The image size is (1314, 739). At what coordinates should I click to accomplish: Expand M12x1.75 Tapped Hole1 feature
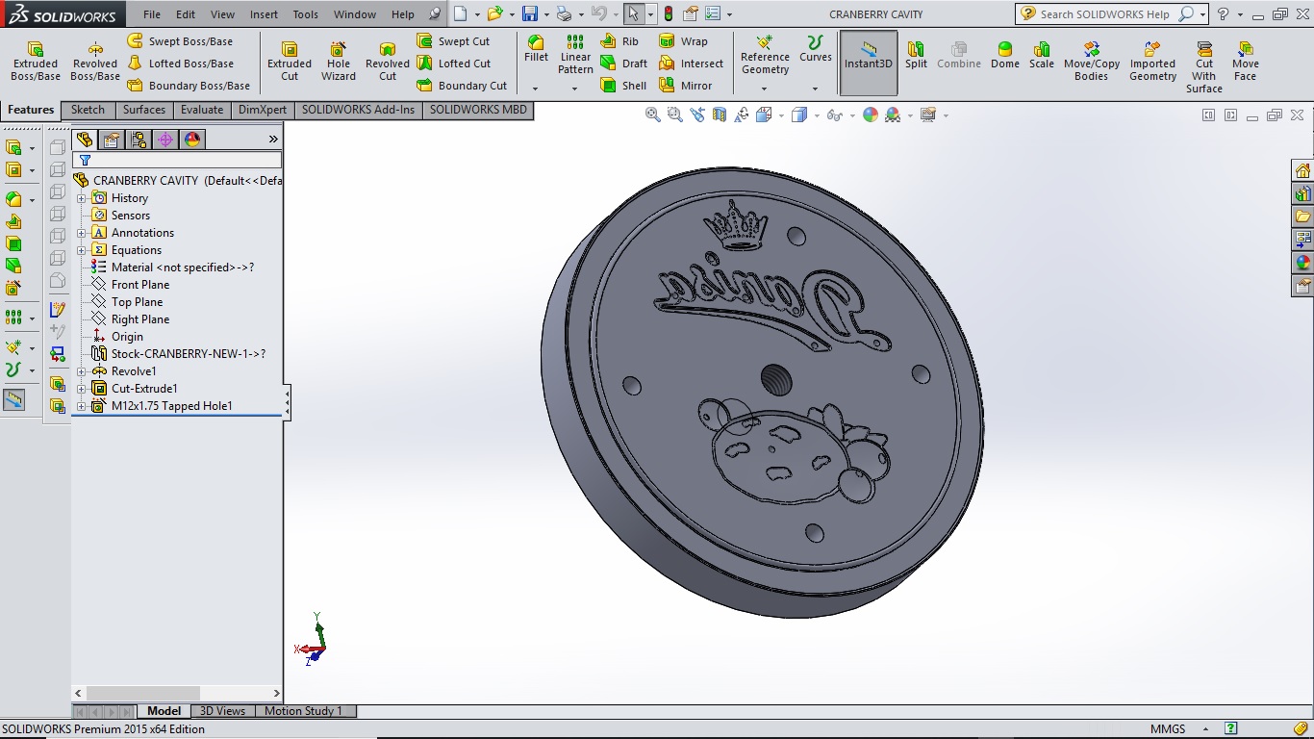tap(82, 406)
